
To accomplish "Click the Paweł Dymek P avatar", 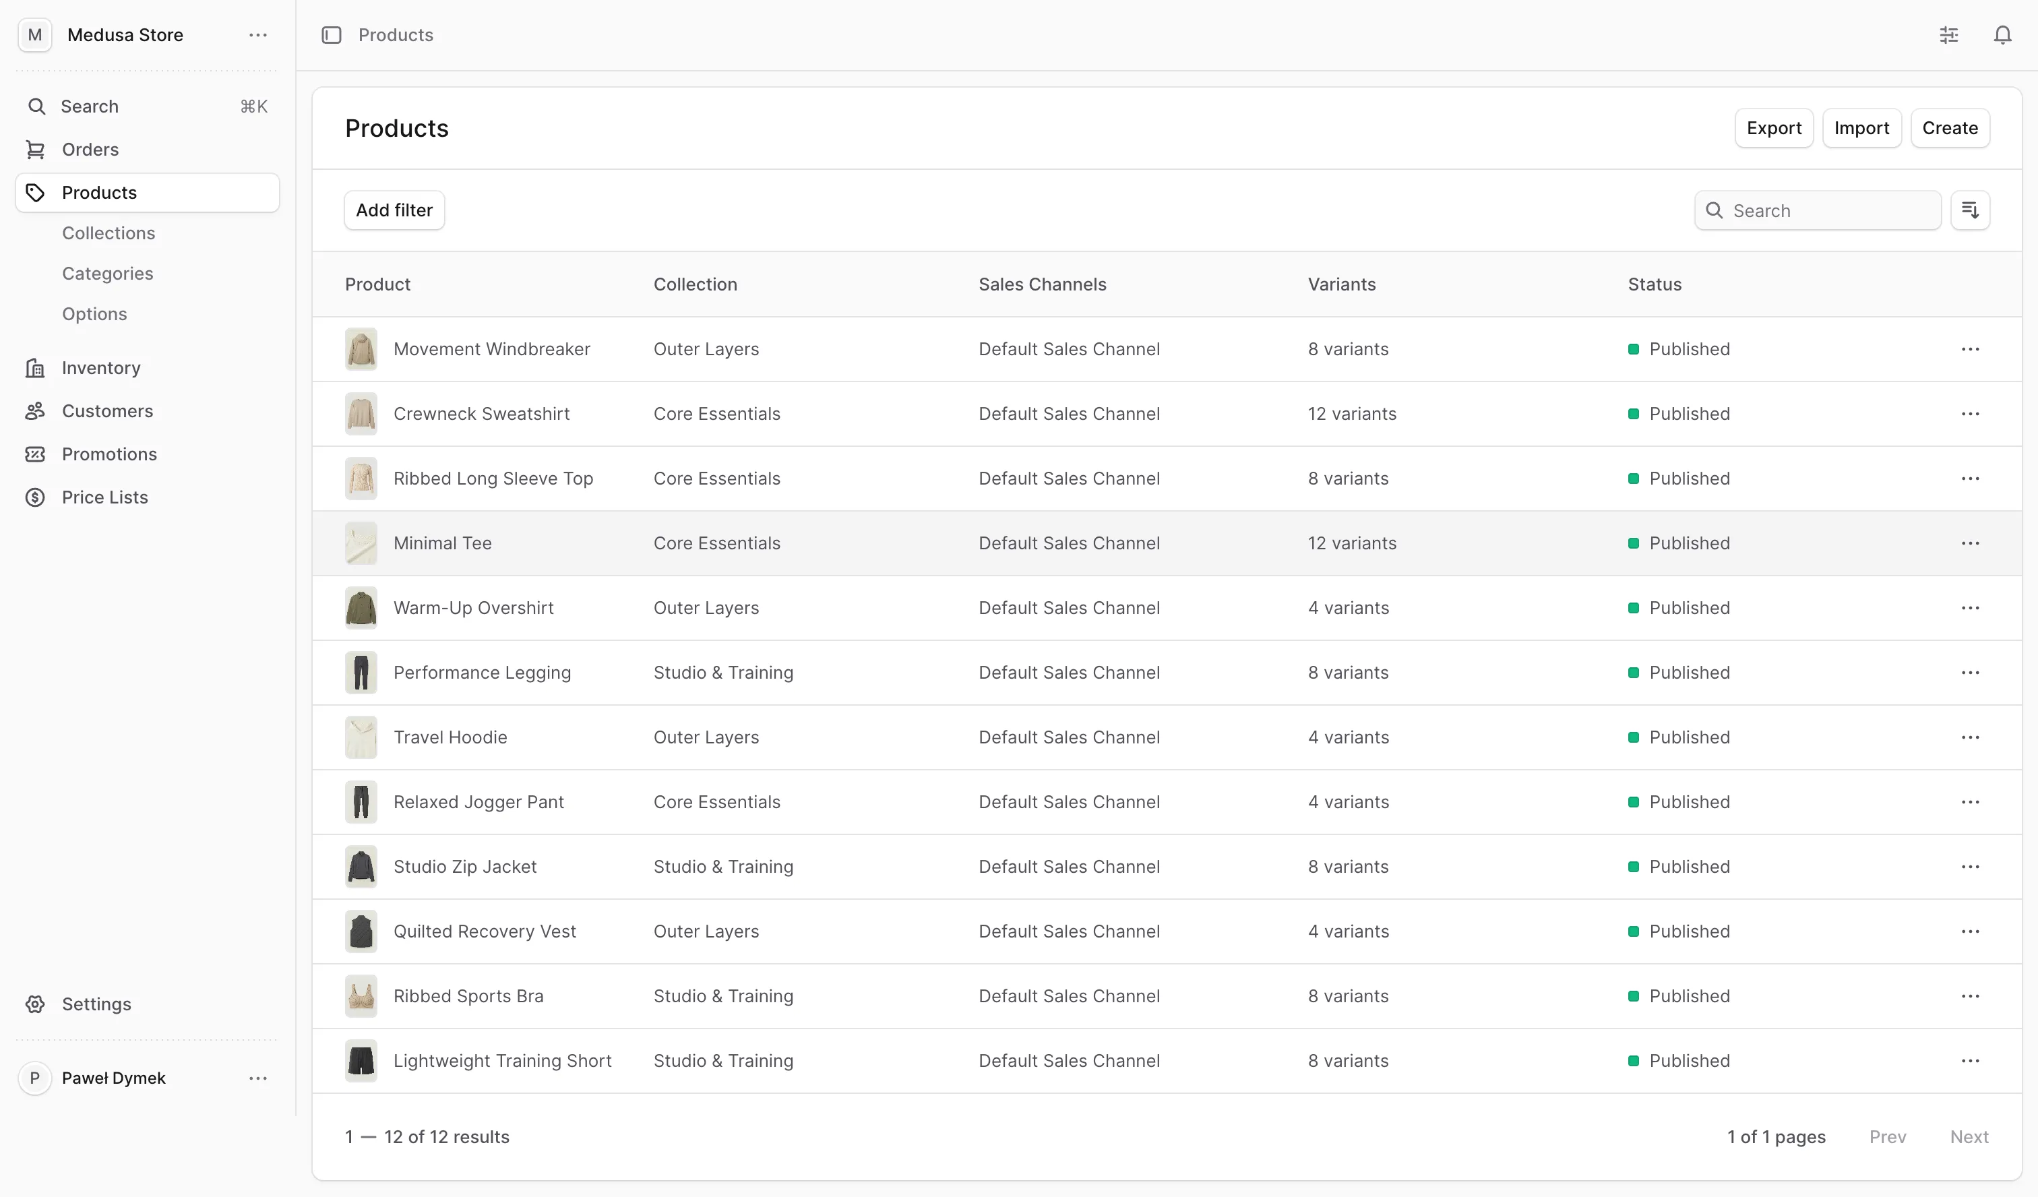I will tap(35, 1078).
